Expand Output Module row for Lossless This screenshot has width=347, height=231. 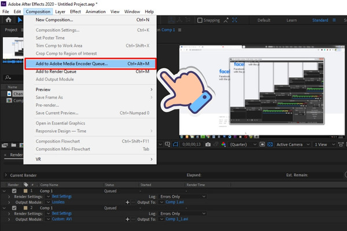[9, 202]
